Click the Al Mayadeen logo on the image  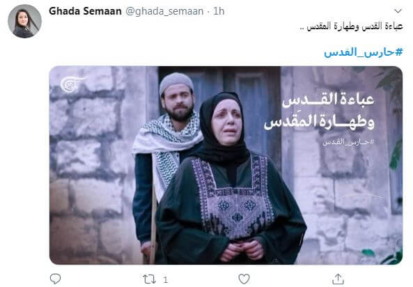pyautogui.click(x=72, y=84)
